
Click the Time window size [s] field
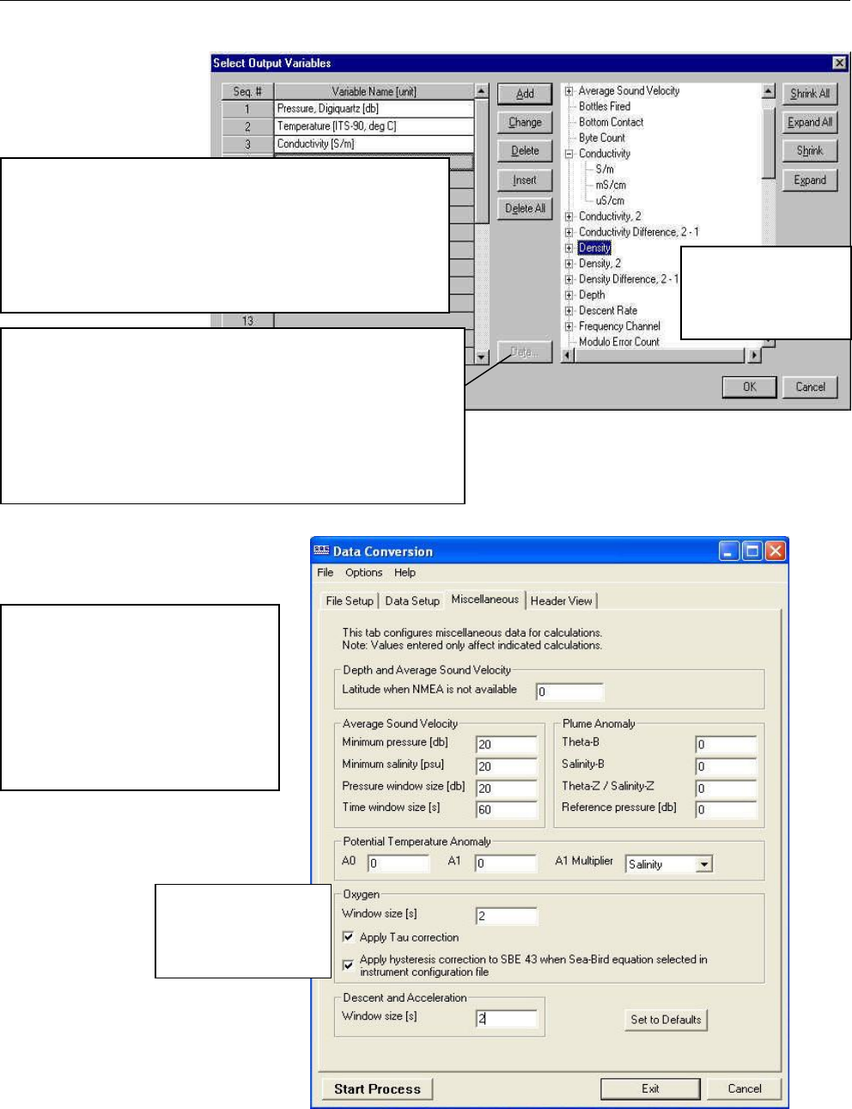point(507,810)
